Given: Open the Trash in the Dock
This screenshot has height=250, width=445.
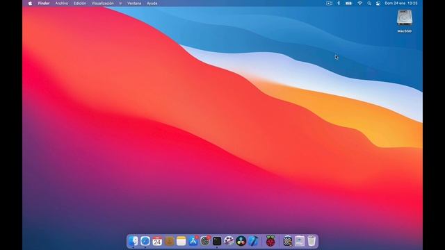Looking at the screenshot, I should (x=311, y=241).
